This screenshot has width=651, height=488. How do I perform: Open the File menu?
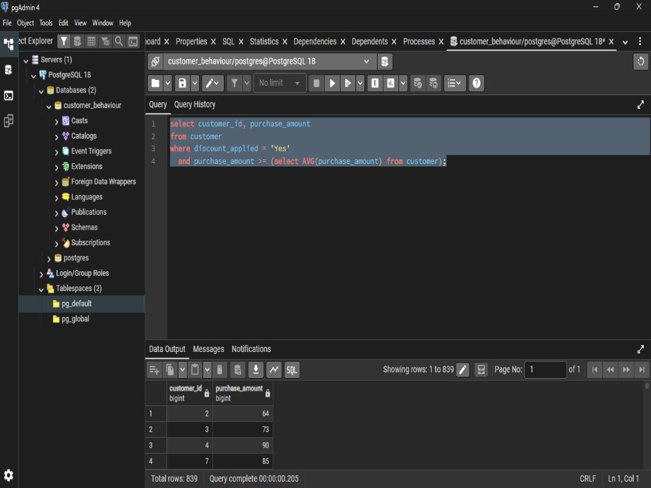point(7,23)
